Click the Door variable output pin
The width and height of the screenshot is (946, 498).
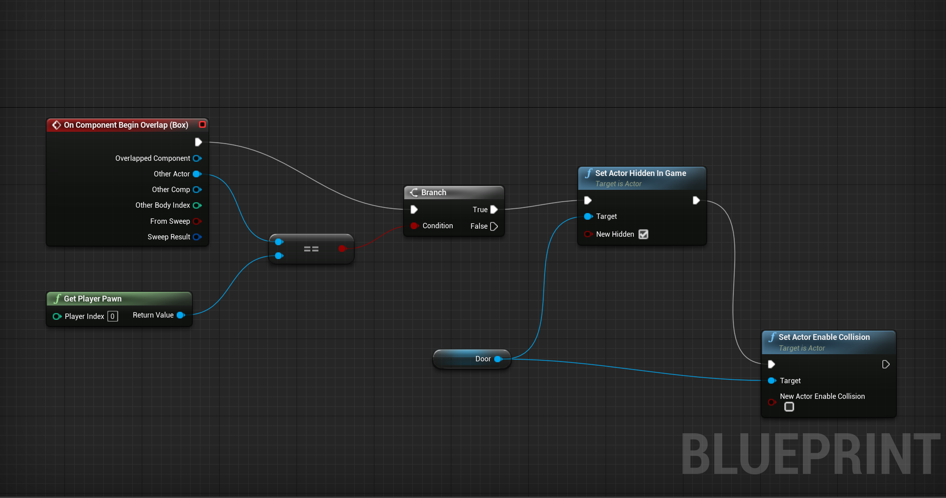coord(498,359)
